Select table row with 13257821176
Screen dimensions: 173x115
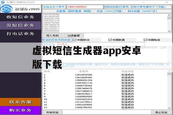coord(105,83)
